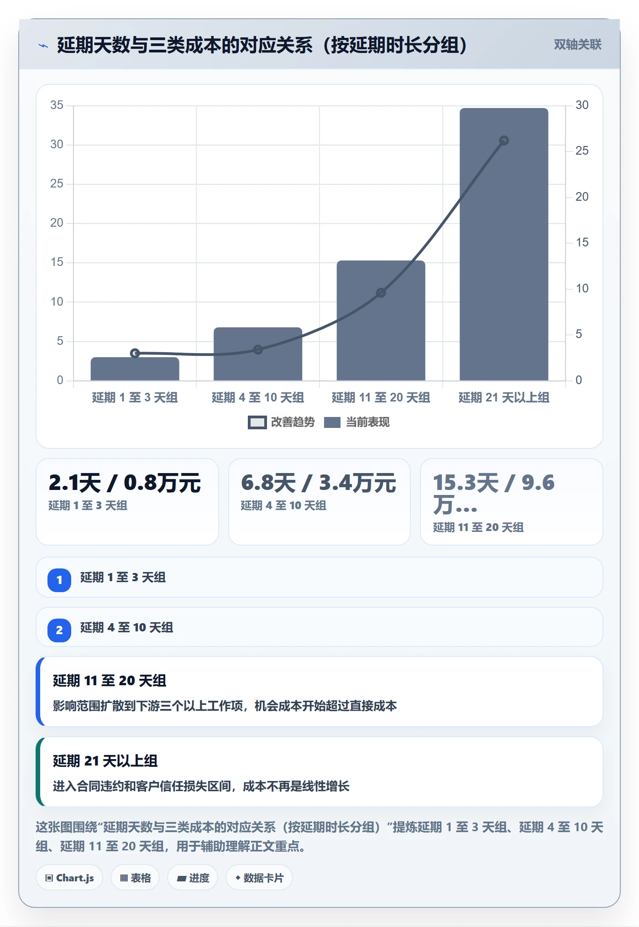Click the line data point over 延期 4 至 10 天组
The width and height of the screenshot is (639, 927).
[x=258, y=349]
